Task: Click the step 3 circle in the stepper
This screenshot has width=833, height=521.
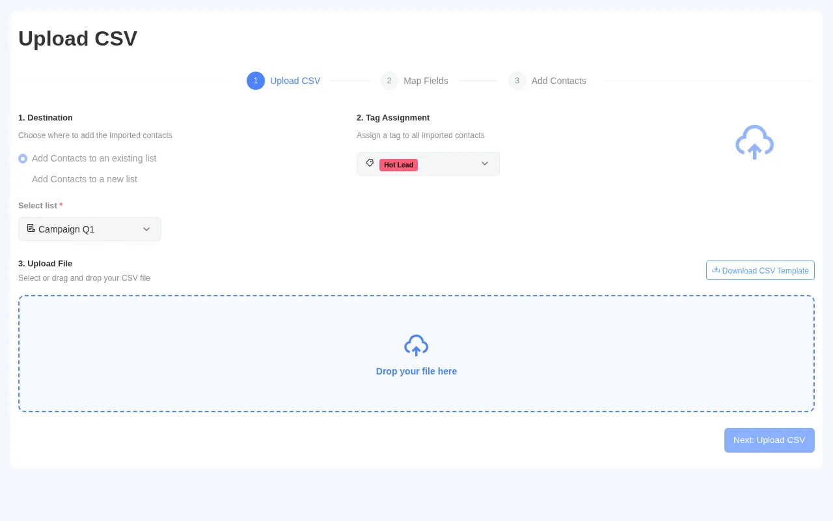Action: 517,81
